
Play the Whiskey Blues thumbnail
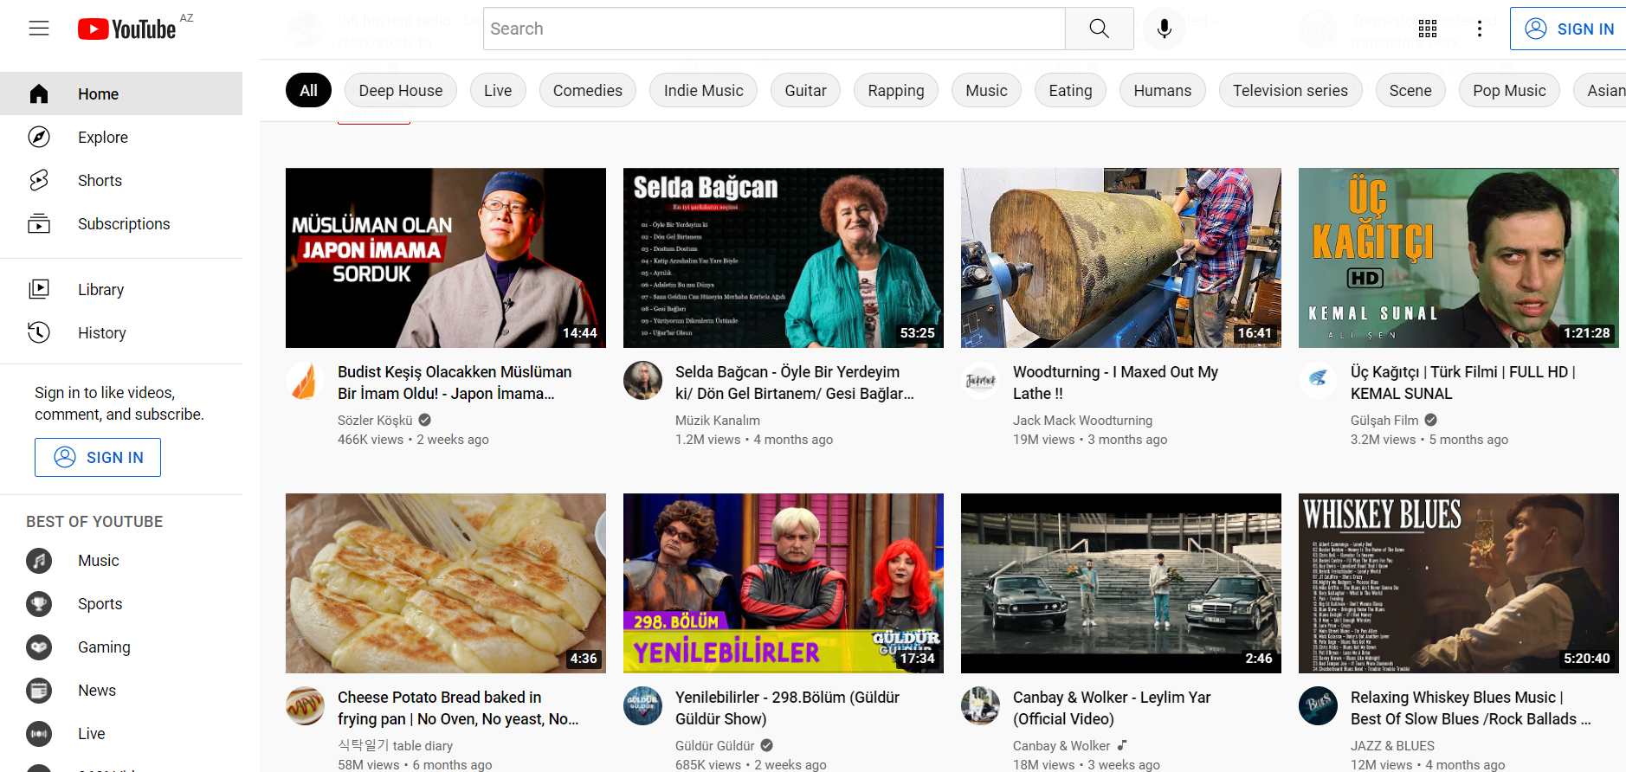pos(1459,583)
